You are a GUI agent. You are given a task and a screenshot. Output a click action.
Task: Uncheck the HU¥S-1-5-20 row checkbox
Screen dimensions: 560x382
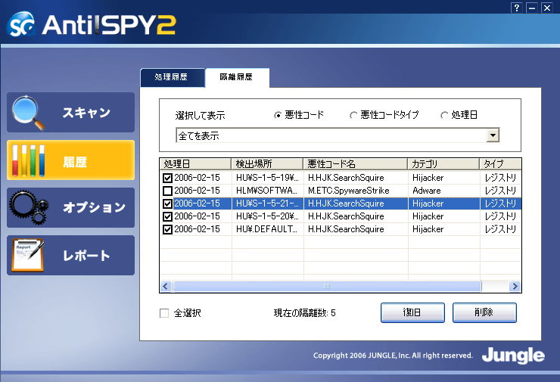(167, 216)
